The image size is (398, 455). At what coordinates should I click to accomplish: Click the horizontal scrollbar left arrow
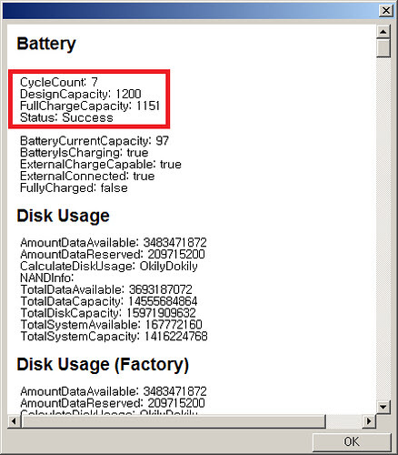14,421
